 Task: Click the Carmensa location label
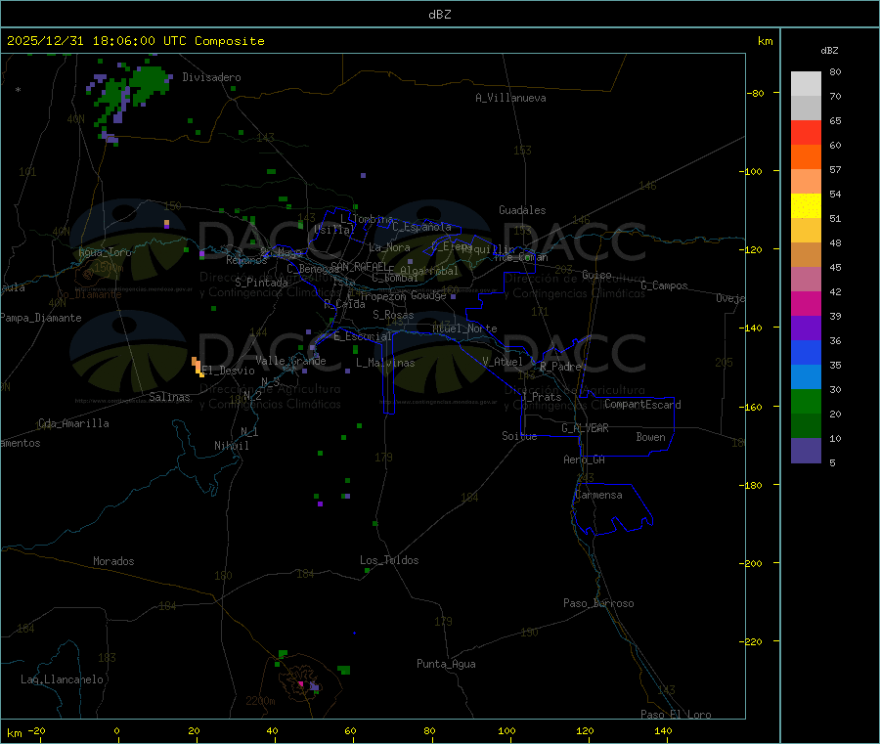(x=598, y=495)
